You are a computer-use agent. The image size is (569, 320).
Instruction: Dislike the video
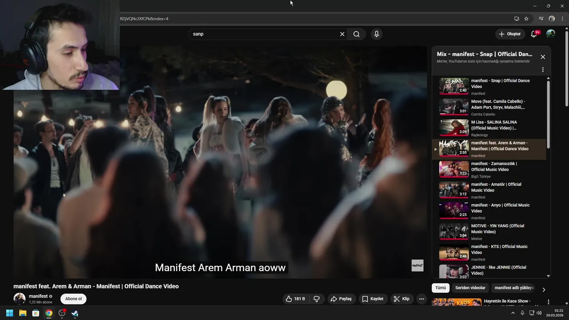317,299
